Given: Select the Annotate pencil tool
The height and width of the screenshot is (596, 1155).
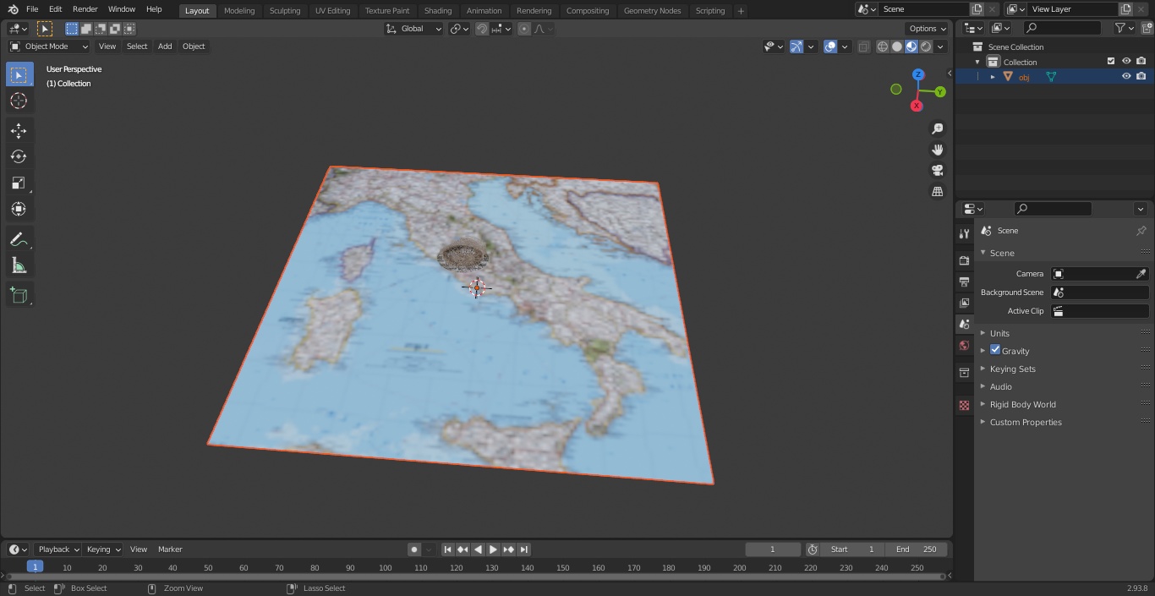Looking at the screenshot, I should 19,239.
